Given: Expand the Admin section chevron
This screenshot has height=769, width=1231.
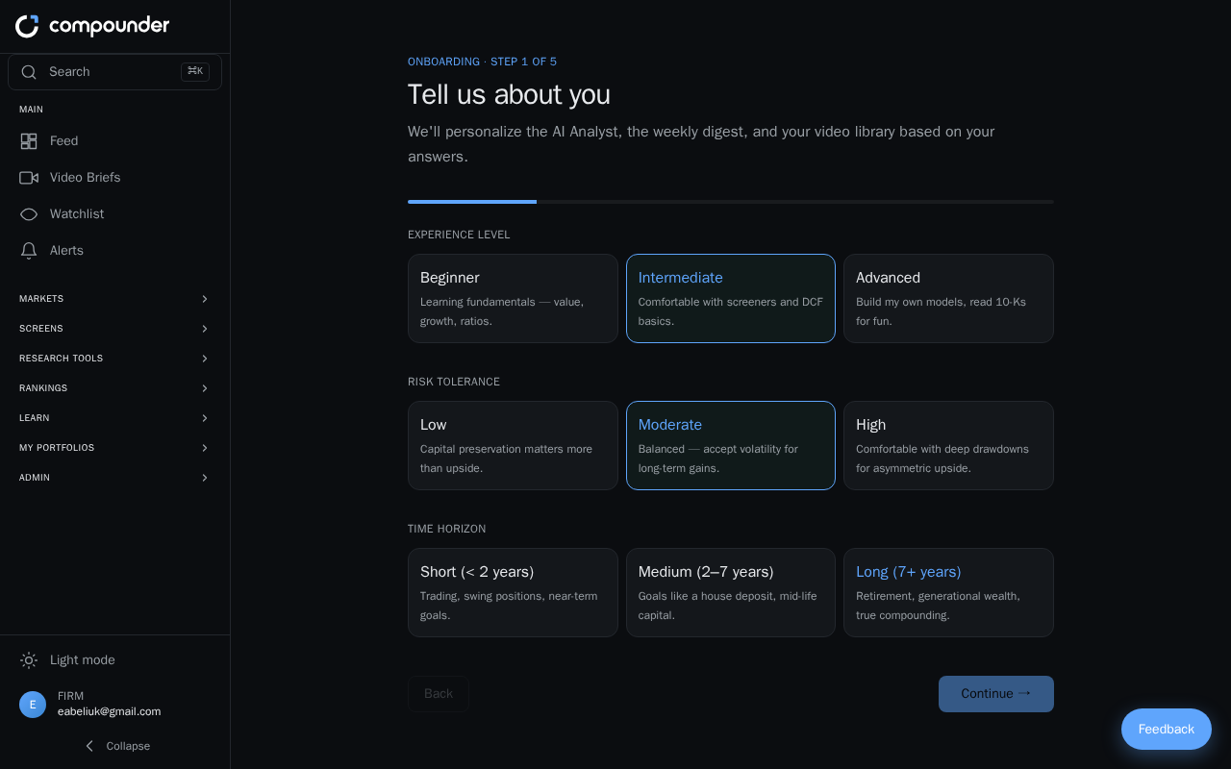Looking at the screenshot, I should click(x=204, y=478).
